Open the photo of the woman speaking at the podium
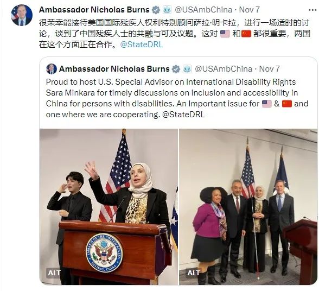This screenshot has width=319, height=291. (109, 206)
